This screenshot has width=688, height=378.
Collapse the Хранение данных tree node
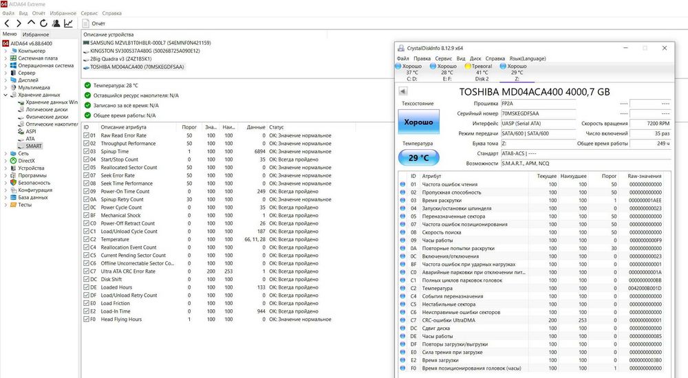[6, 95]
